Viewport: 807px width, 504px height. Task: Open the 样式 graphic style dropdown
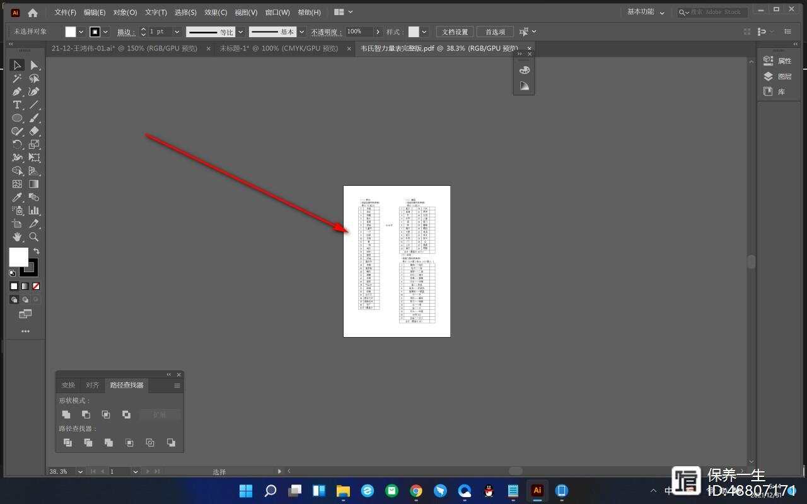424,31
